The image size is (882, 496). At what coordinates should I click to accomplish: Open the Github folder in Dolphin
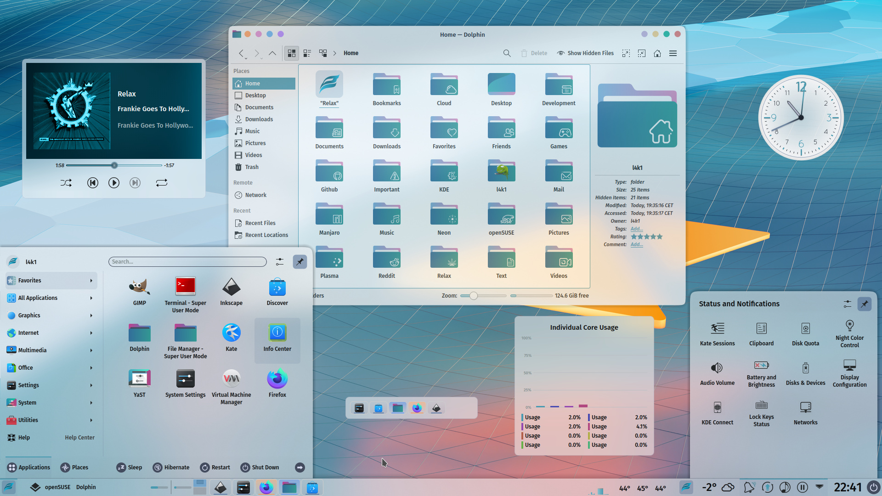click(x=329, y=177)
